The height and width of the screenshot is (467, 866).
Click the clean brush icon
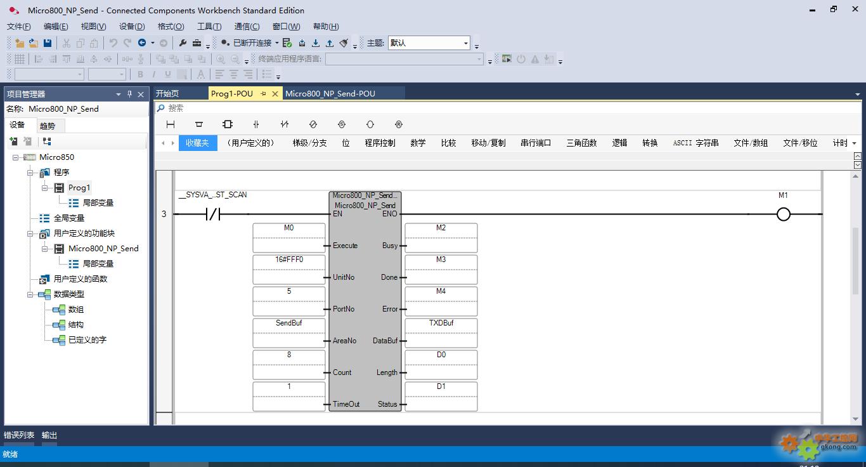[x=344, y=43]
